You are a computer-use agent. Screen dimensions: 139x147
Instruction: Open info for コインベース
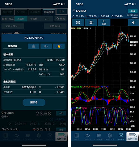click(61, 129)
